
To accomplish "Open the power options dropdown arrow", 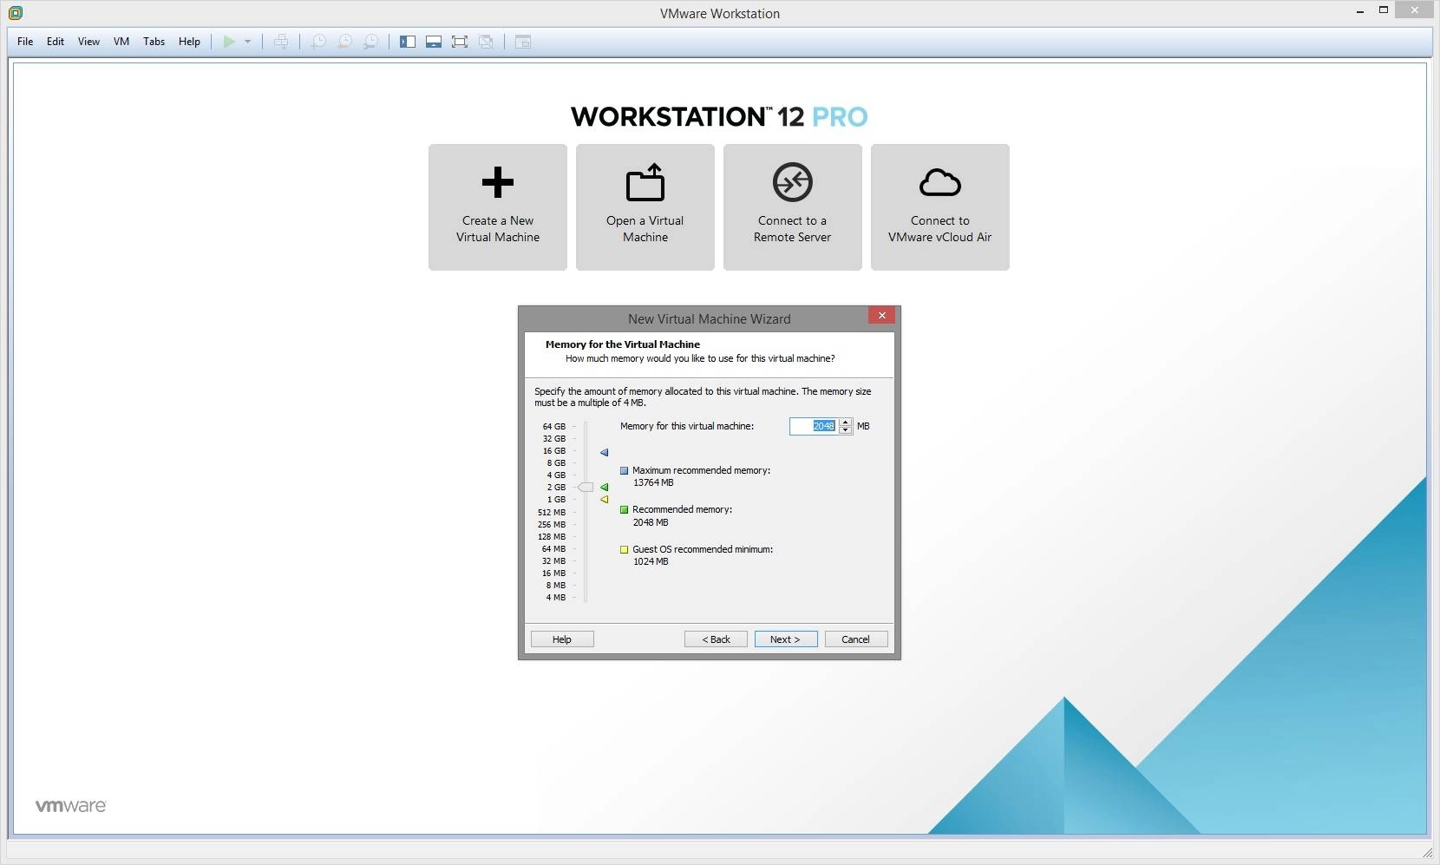I will (x=247, y=42).
